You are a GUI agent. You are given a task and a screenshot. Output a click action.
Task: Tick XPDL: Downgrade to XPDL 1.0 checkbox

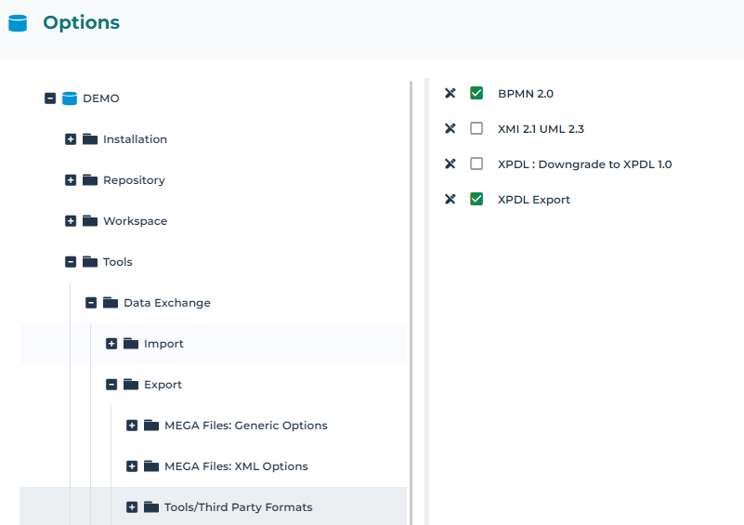point(476,164)
